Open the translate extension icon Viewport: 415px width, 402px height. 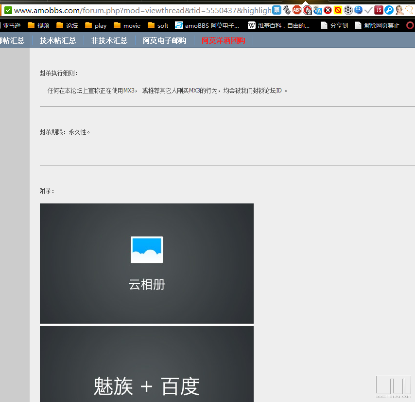tap(318, 10)
